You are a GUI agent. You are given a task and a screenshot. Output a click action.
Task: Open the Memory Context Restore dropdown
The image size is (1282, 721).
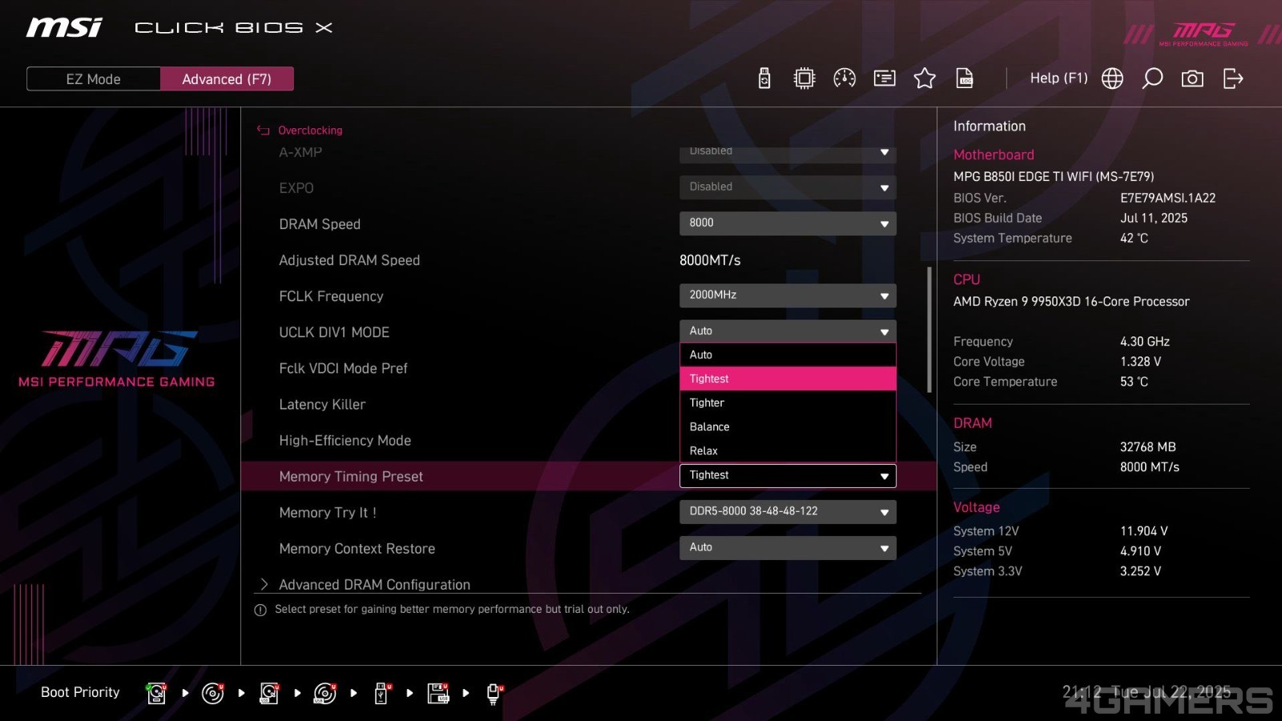[x=788, y=548]
